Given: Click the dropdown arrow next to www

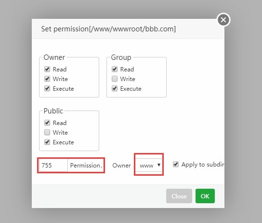Looking at the screenshot, I should (159, 165).
